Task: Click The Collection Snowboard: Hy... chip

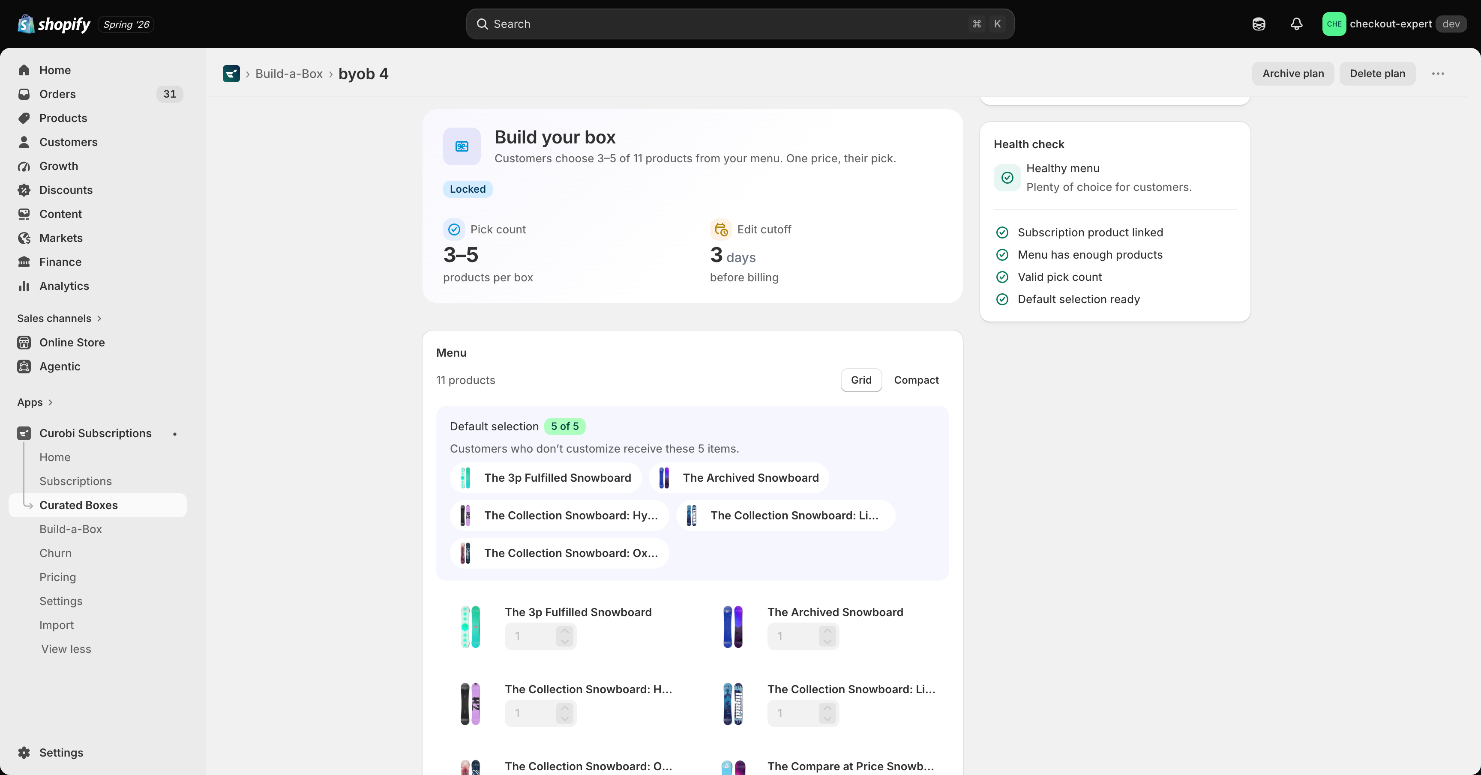Action: coord(559,516)
